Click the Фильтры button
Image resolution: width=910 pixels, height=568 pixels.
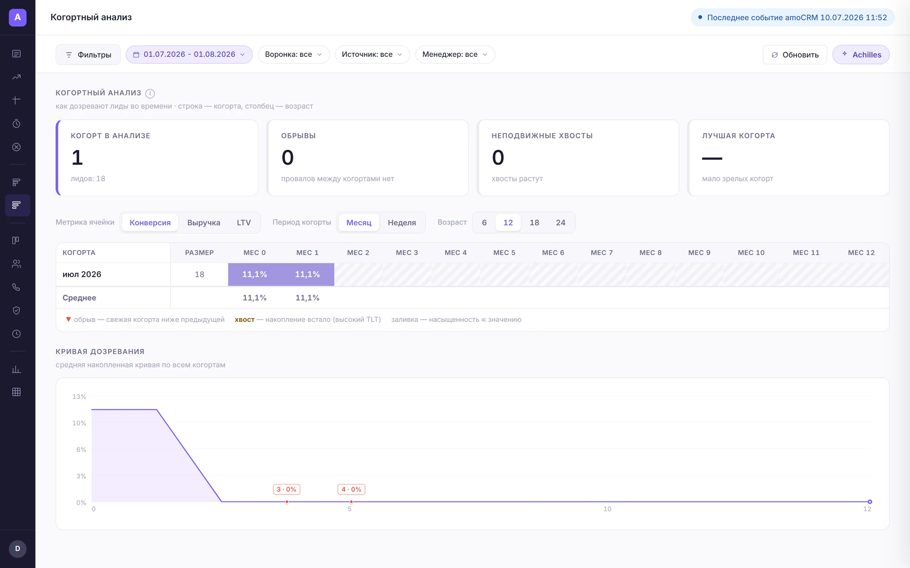coord(88,55)
